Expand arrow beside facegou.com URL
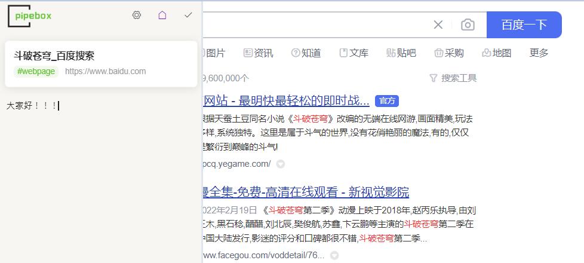This screenshot has width=584, height=263. tap(334, 256)
